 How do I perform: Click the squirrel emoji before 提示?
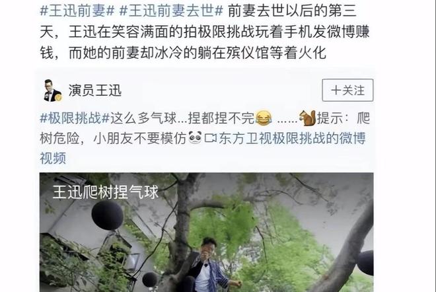pyautogui.click(x=308, y=118)
